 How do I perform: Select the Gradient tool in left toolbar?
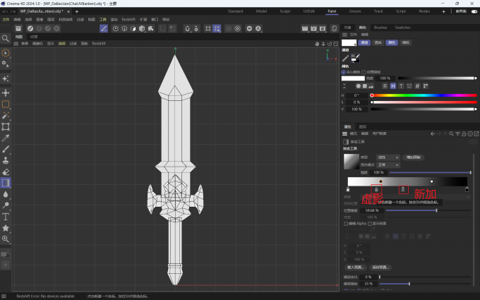(6, 183)
